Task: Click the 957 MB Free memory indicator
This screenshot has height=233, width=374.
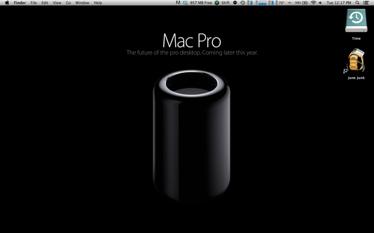Action: (201, 3)
